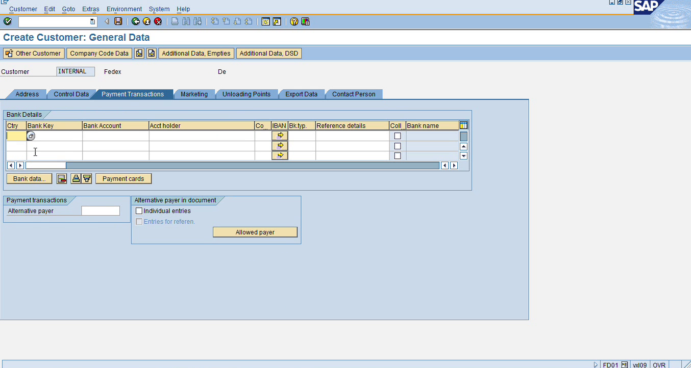Image resolution: width=691 pixels, height=368 pixels.
Task: Click the Company Code Data button
Action: tap(99, 53)
